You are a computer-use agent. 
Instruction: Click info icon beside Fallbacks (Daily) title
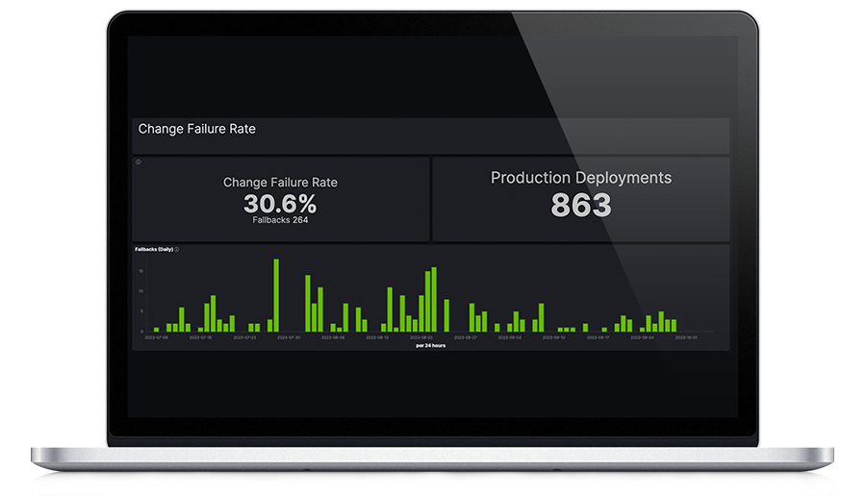point(177,249)
